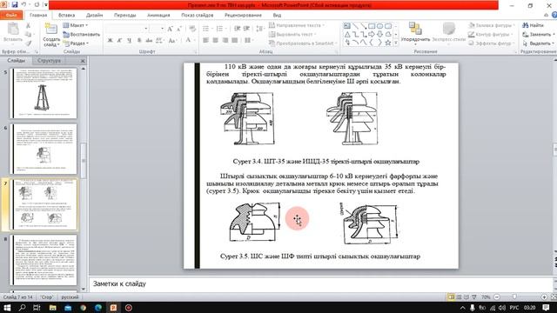
Task: Cut selection with the scissors icon
Action: click(x=28, y=25)
